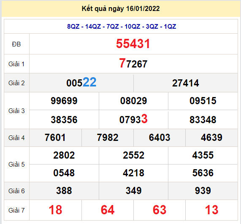Select the Giải 1 result 77267
Image resolution: width=241 pixels, height=224 pixels.
point(133,63)
